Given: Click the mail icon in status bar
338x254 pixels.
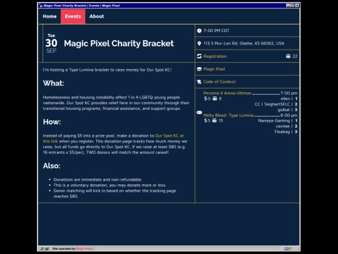Looking at the screenshot, I should [287, 248].
